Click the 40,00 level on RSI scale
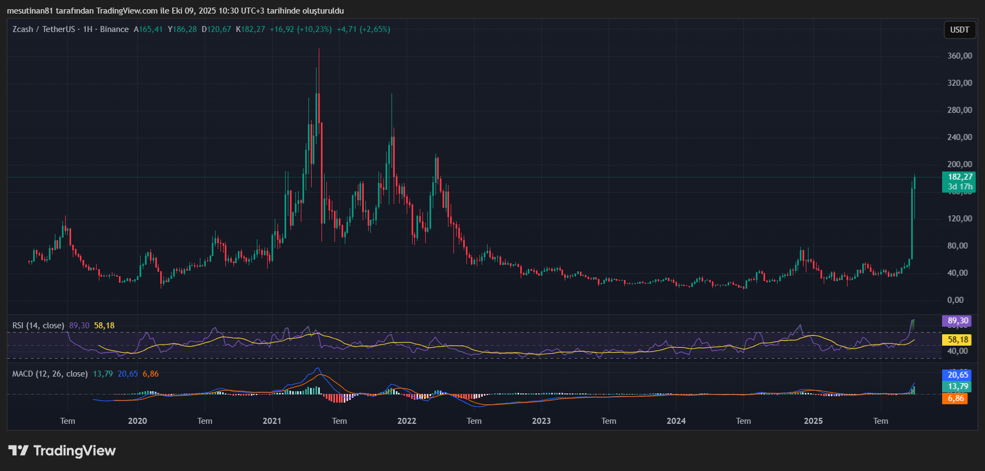This screenshot has width=985, height=471. tap(957, 351)
